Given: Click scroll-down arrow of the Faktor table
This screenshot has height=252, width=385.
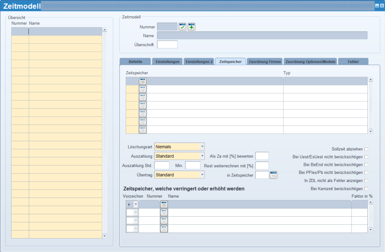Looking at the screenshot, I should [x=371, y=230].
